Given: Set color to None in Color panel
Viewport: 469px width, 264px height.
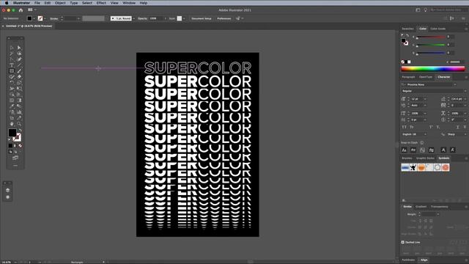Looking at the screenshot, I should click(x=403, y=62).
